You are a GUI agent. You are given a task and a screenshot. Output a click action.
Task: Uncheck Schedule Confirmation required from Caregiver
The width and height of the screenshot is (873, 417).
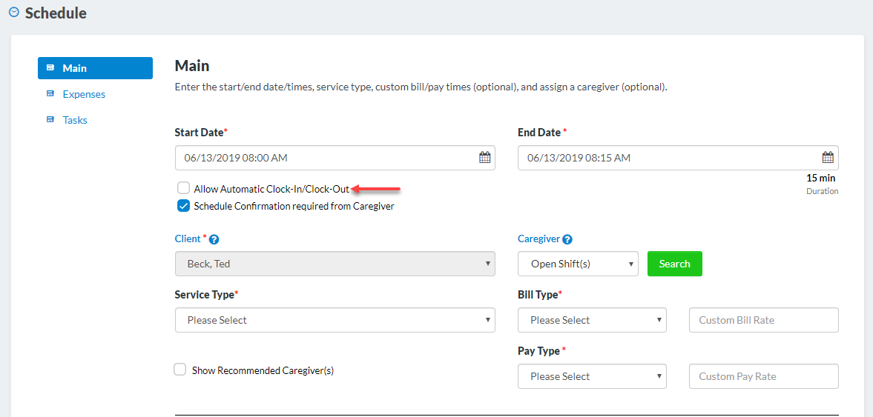[x=183, y=207]
